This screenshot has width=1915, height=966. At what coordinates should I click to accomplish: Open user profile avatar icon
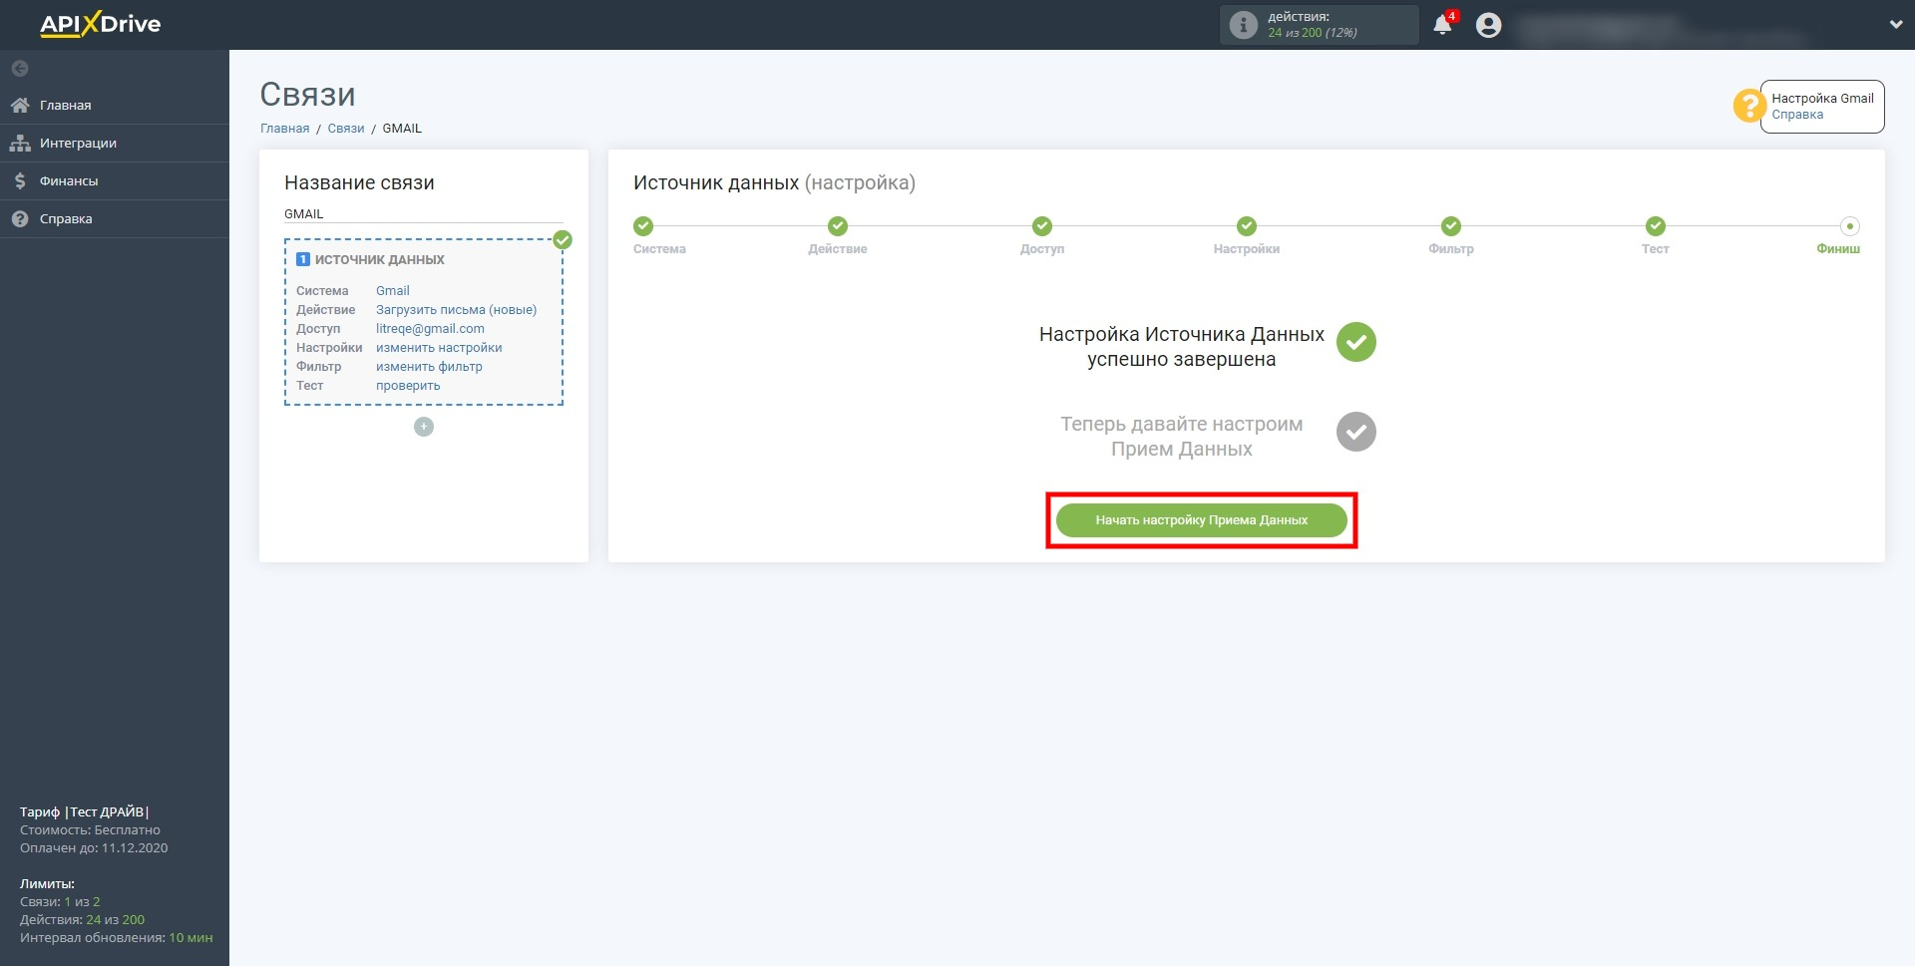click(x=1488, y=25)
